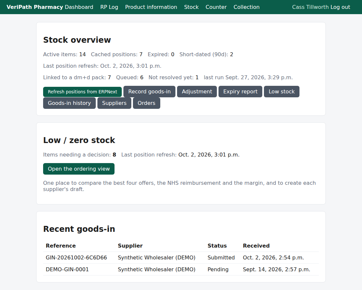Select the Stock menu item
Viewport: 362px width, 290px height.
tap(192, 7)
